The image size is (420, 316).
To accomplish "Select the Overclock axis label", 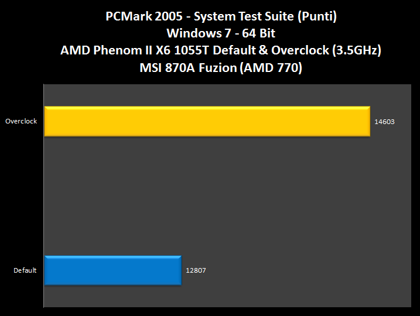I will [21, 121].
